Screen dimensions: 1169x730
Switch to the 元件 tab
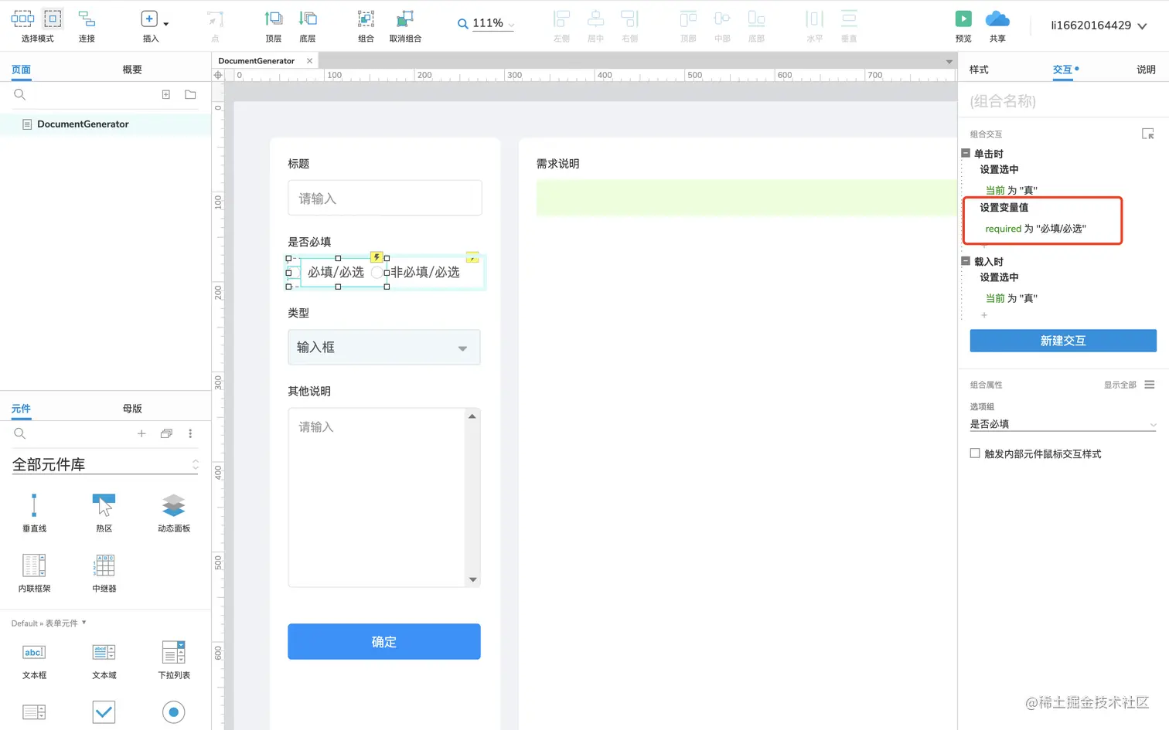[x=21, y=409]
